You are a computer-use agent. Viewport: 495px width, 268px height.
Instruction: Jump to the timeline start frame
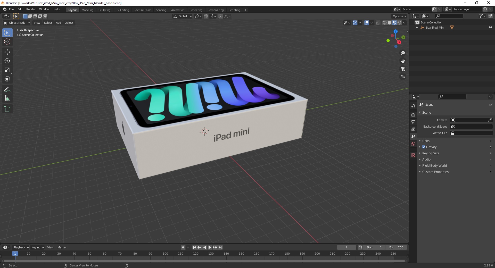click(x=194, y=247)
